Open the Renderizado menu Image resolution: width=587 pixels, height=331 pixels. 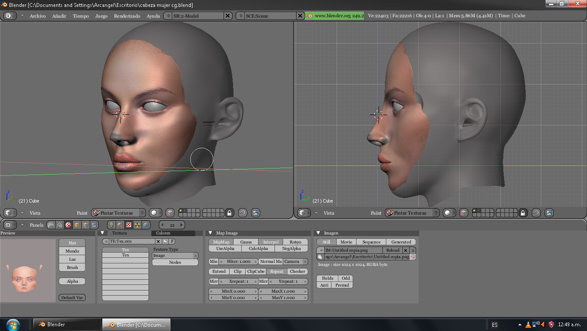point(127,16)
